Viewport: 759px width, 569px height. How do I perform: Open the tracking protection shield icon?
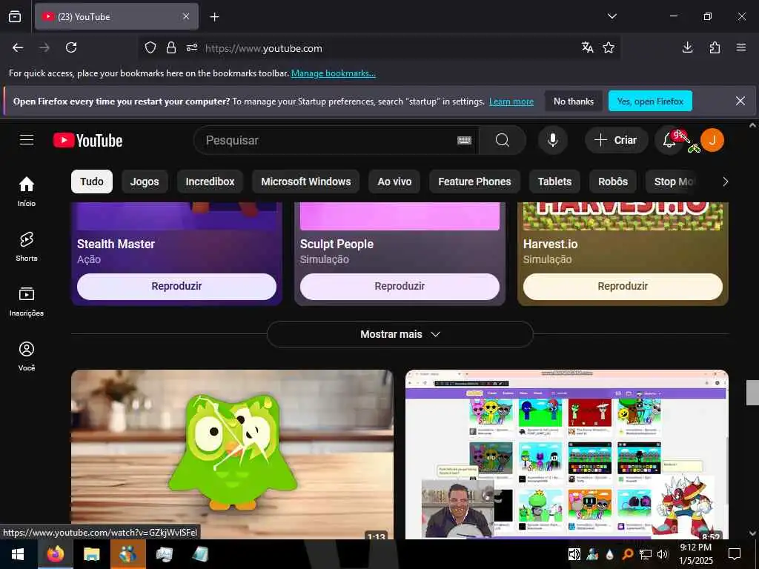[150, 47]
